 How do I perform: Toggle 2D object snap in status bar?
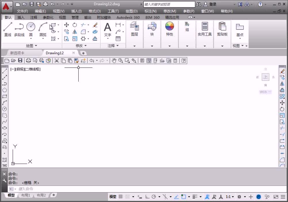(x=183, y=197)
